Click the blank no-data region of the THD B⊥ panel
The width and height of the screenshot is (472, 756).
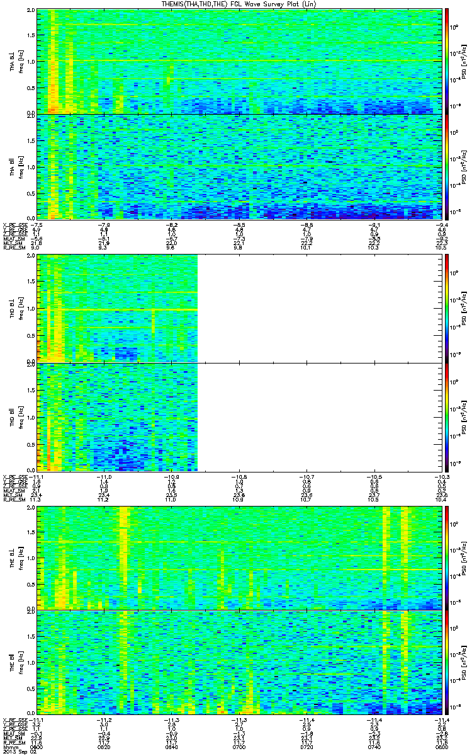(x=319, y=308)
